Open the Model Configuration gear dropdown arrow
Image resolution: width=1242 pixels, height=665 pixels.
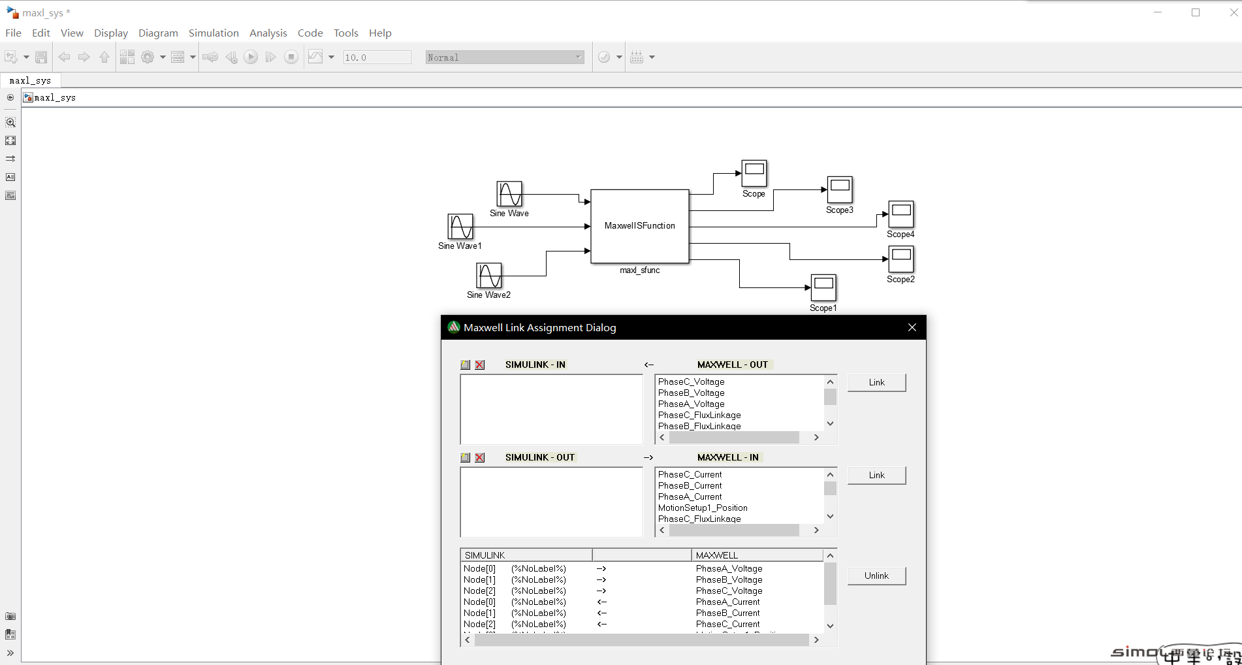tap(163, 57)
